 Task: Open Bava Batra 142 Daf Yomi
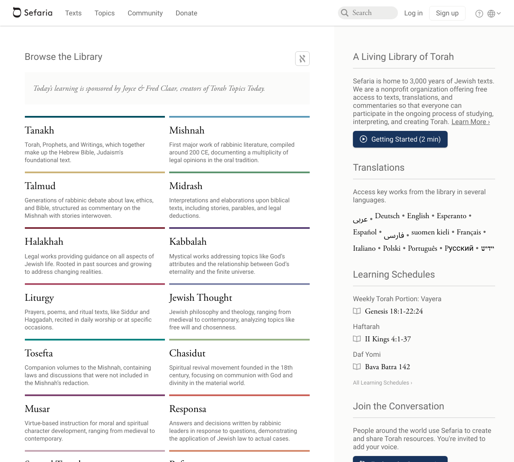(388, 367)
